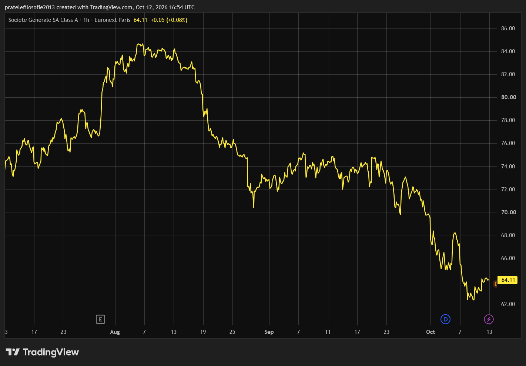Select the 72.00 price axis label
This screenshot has width=526, height=366.
click(x=508, y=189)
